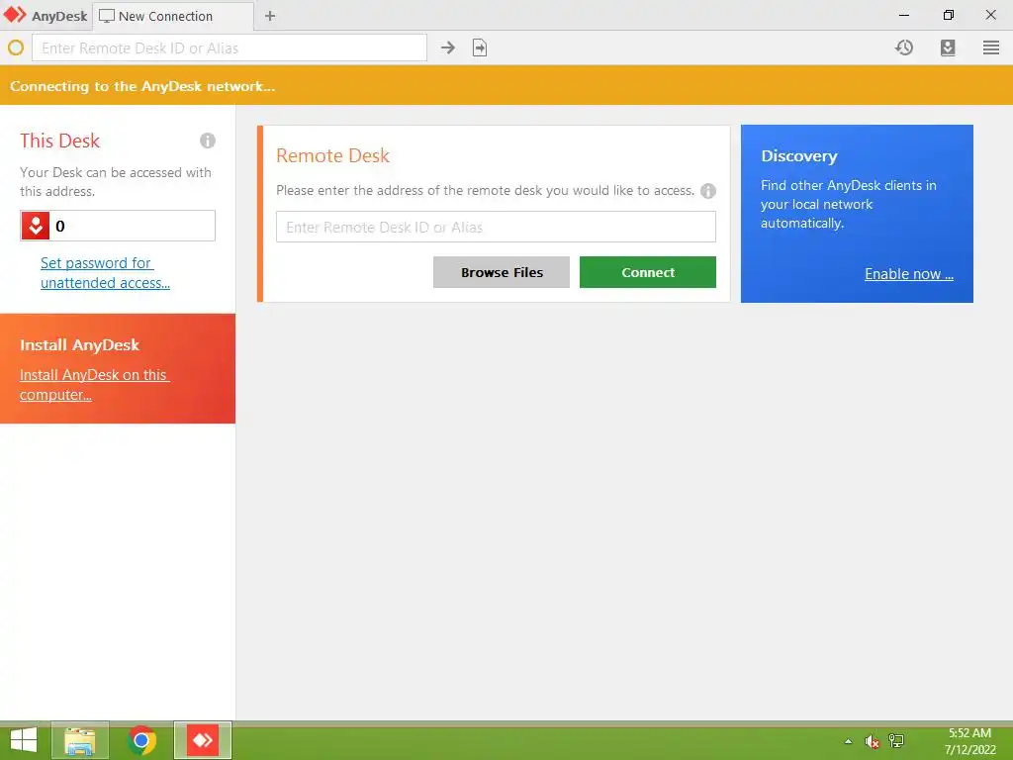This screenshot has width=1013, height=760.
Task: Open File Explorer from the taskbar
Action: click(80, 740)
